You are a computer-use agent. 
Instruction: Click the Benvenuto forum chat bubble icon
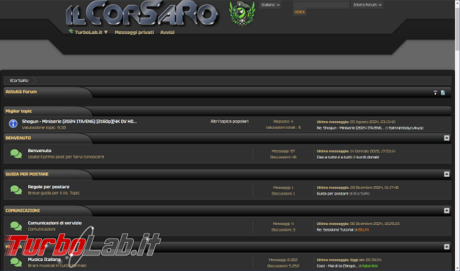16,154
